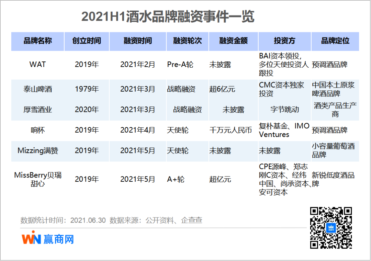Click "未披露" amount in the 厚雪酒业 row

click(233, 110)
